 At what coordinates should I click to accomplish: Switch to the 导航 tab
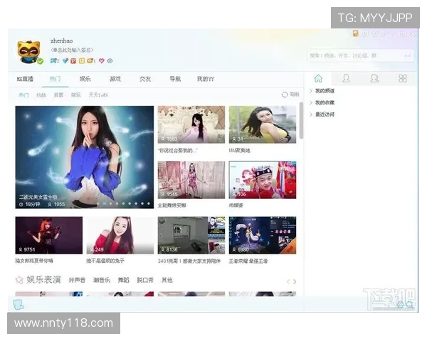click(x=175, y=79)
